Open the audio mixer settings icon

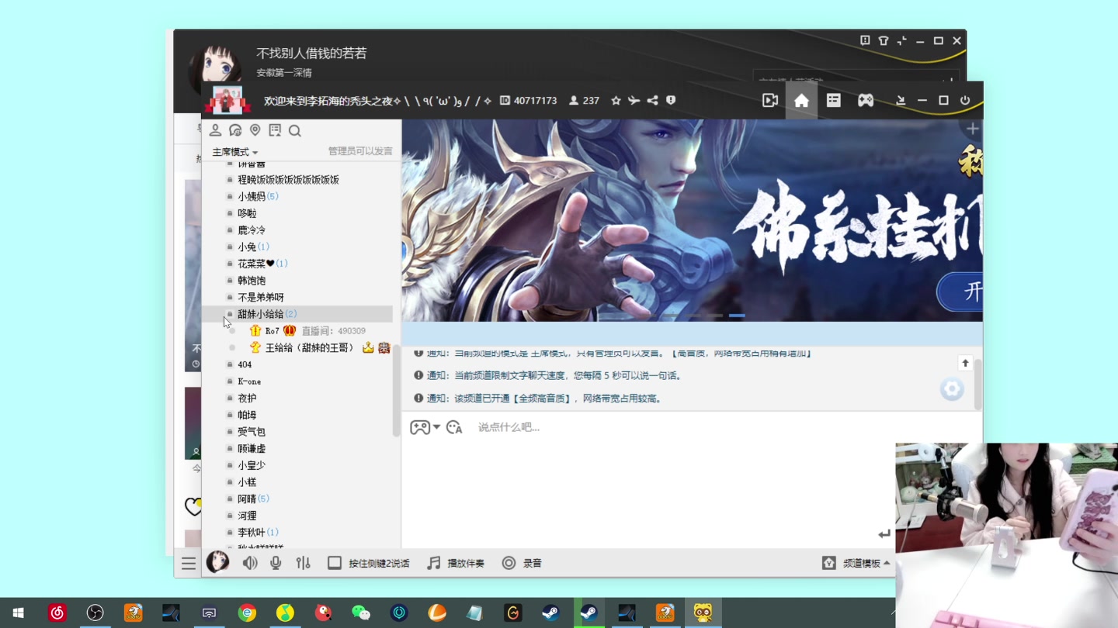(x=303, y=562)
